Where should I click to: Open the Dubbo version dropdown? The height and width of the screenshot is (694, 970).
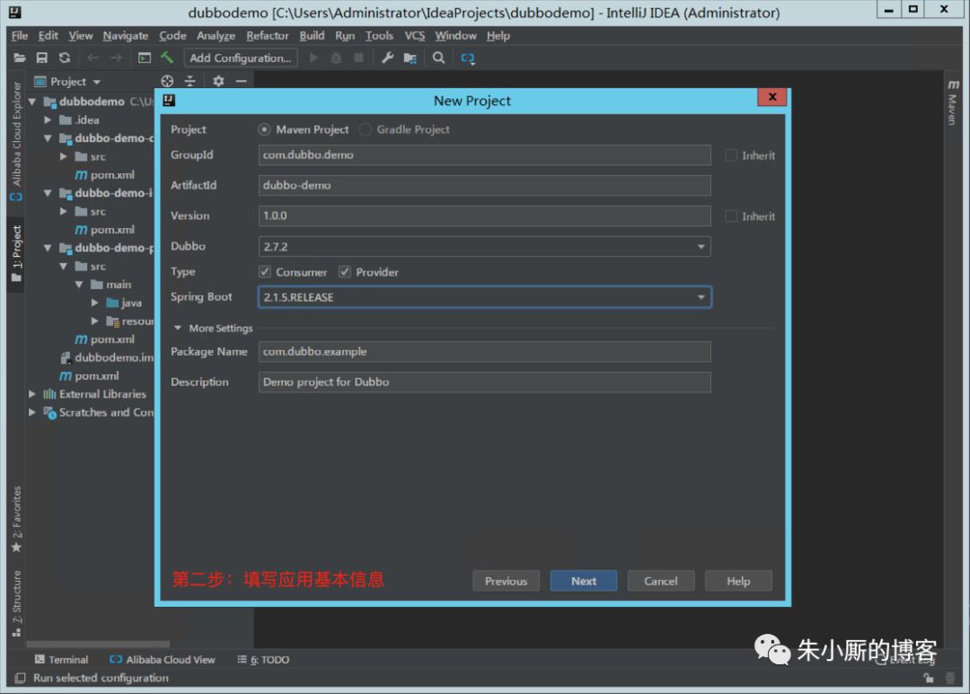701,246
